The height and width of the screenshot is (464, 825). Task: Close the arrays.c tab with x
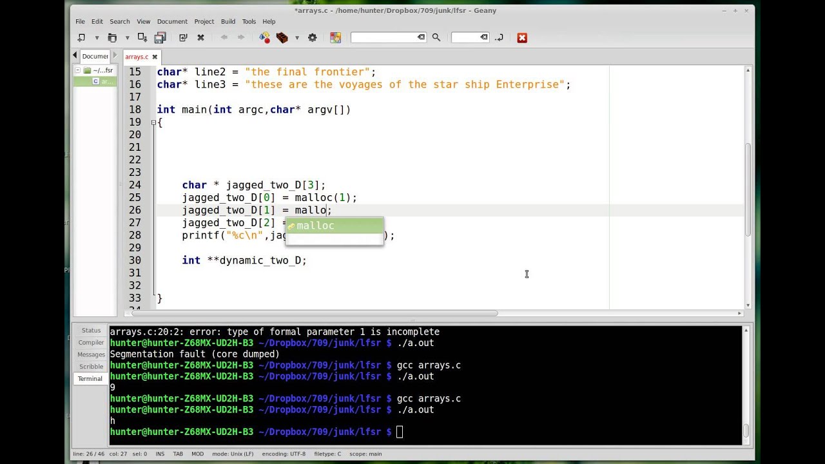point(155,57)
